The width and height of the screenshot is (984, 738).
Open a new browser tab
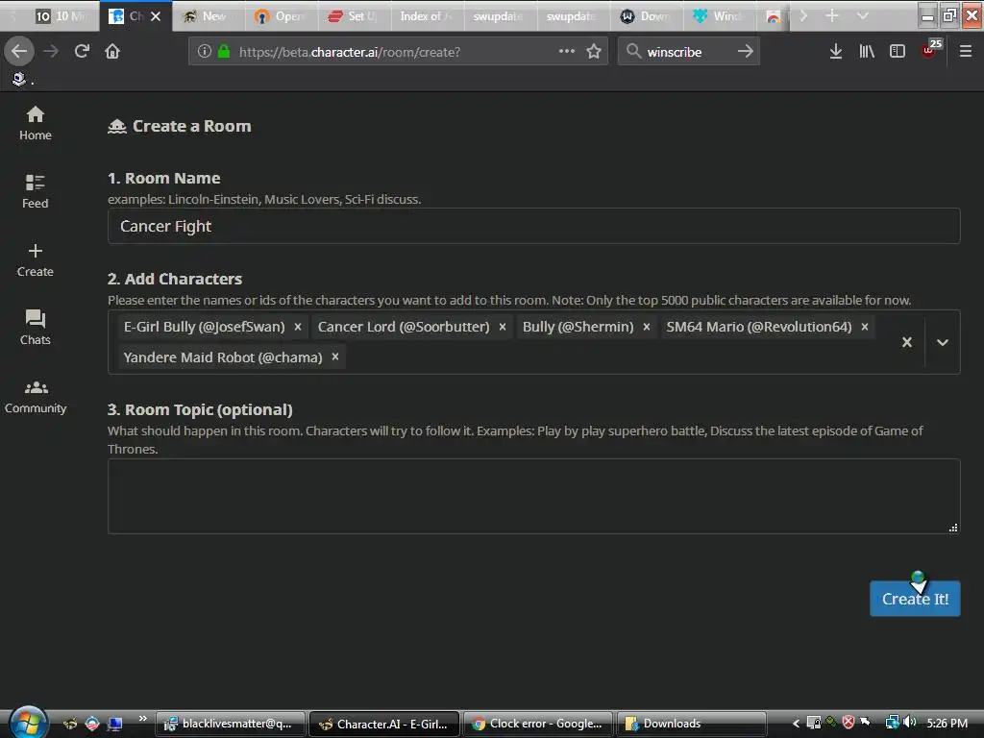832,15
